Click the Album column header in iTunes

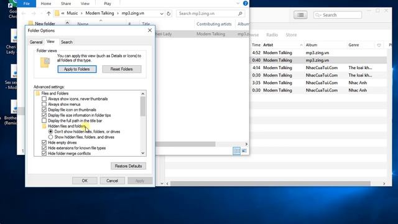point(312,45)
